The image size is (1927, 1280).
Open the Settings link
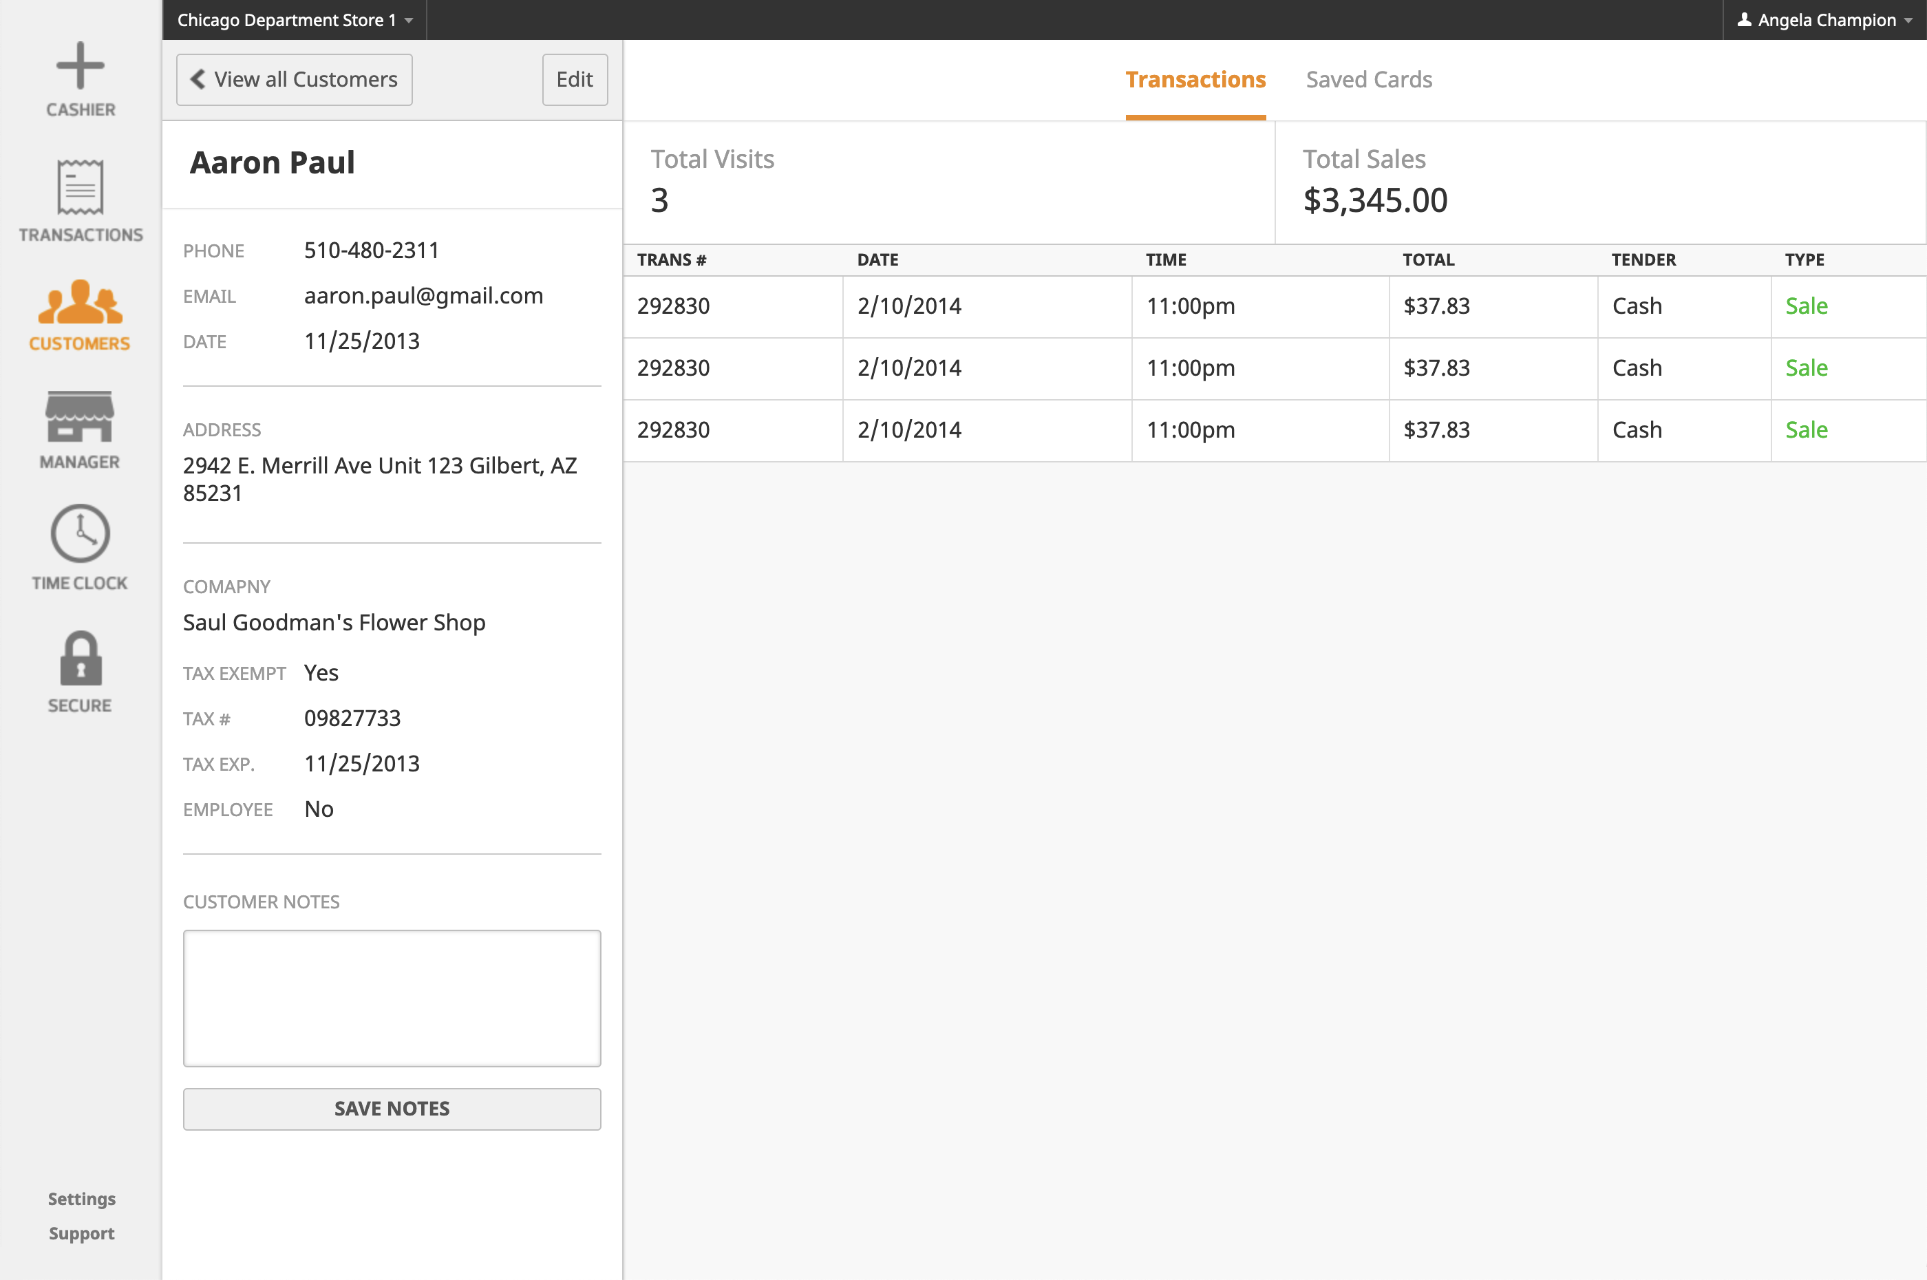pyautogui.click(x=81, y=1198)
